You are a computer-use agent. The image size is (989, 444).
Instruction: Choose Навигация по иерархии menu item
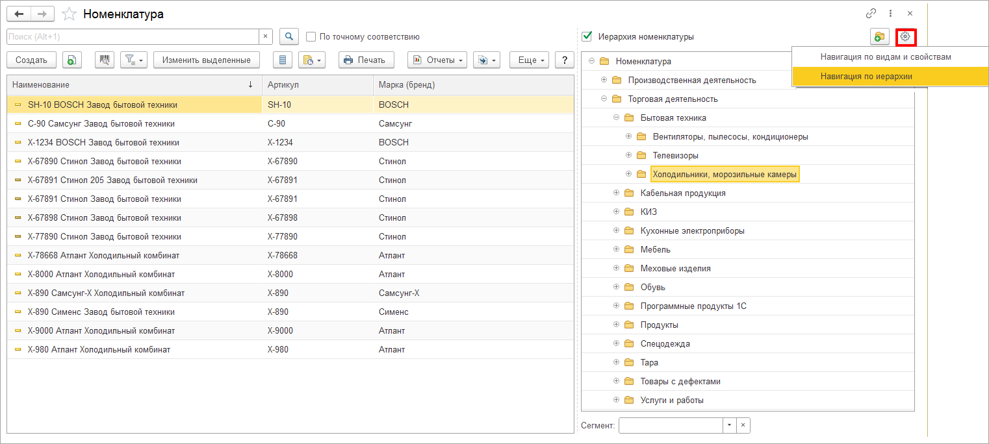coord(866,77)
